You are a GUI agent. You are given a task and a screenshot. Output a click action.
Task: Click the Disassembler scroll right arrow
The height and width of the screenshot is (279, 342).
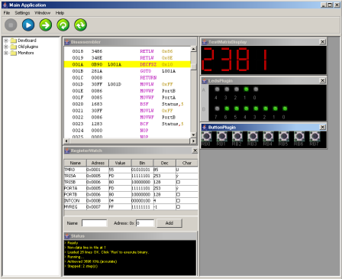(193, 141)
